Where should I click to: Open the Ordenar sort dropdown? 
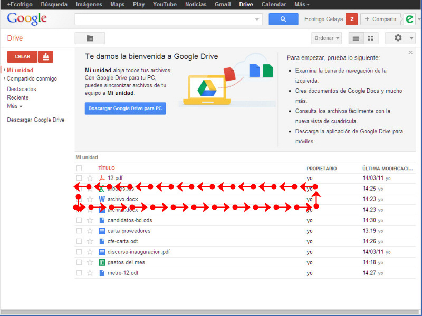327,38
